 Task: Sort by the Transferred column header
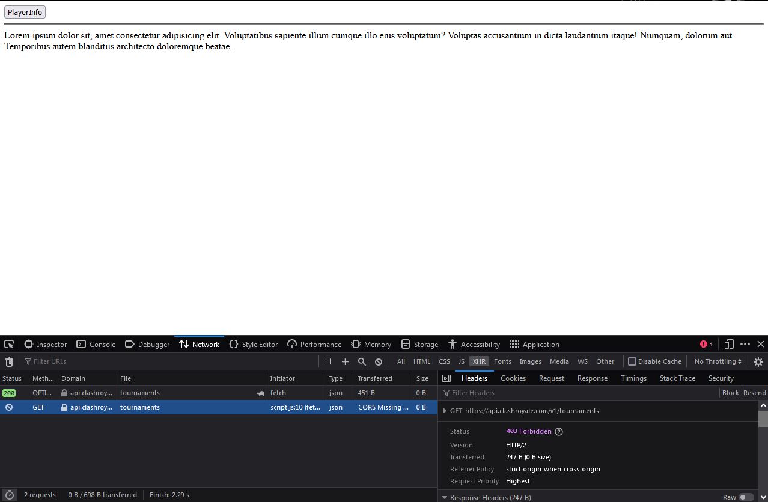point(384,378)
